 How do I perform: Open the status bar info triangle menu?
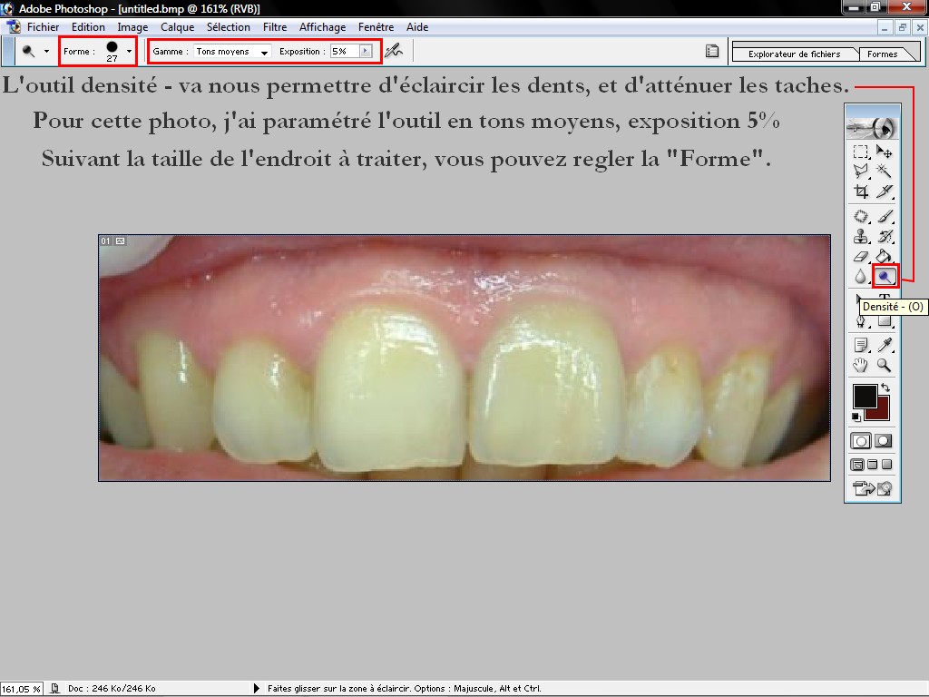[257, 688]
